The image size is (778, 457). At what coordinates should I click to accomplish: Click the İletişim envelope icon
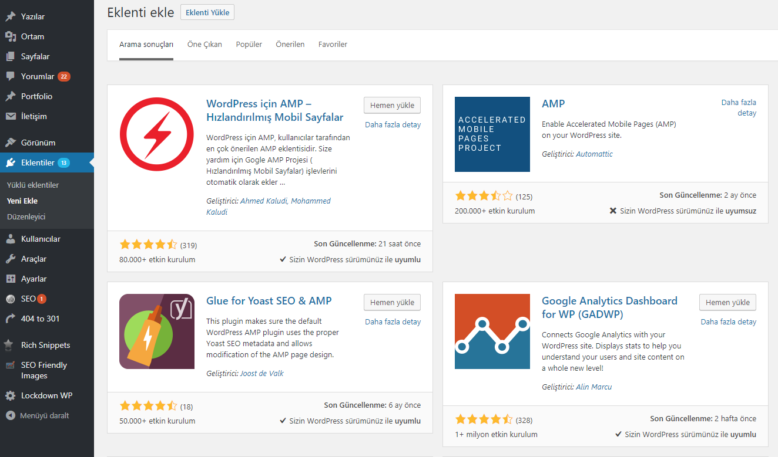pos(11,116)
